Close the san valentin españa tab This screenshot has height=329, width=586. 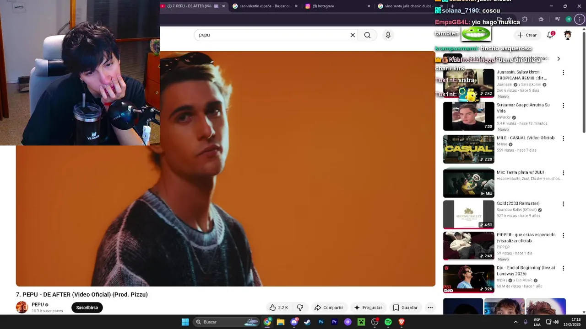point(296,6)
